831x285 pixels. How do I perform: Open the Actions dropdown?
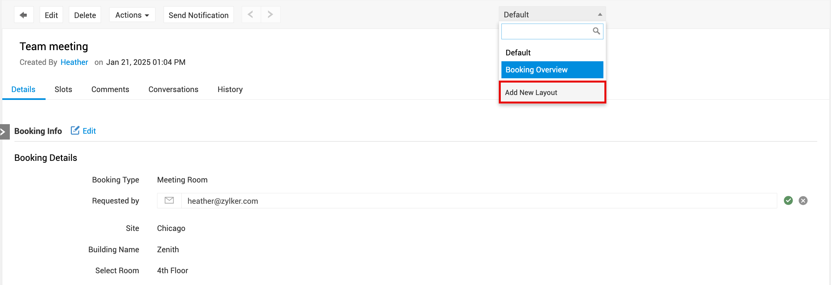point(132,15)
